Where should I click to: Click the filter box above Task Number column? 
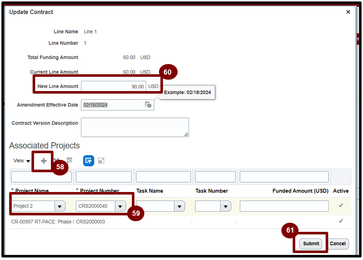[x=215, y=177]
